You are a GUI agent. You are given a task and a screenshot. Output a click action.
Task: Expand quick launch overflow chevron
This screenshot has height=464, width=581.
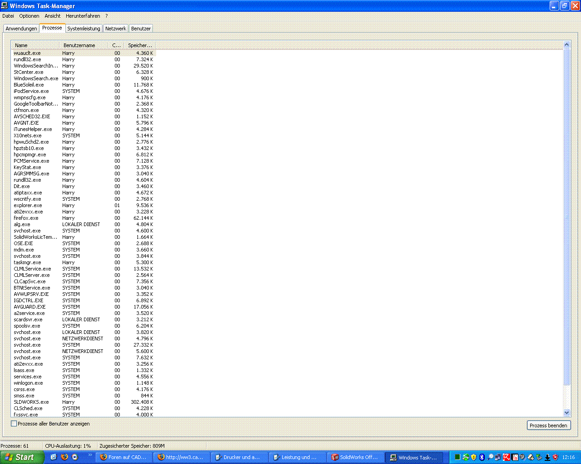[90, 455]
